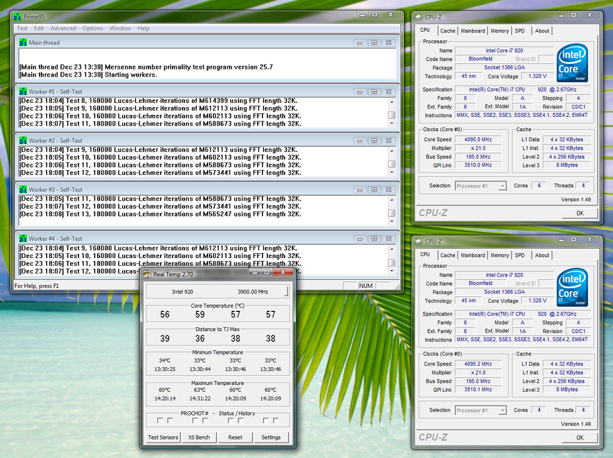This screenshot has width=613, height=458.
Task: Maximize the Worker #4 child window
Action: 374,238
